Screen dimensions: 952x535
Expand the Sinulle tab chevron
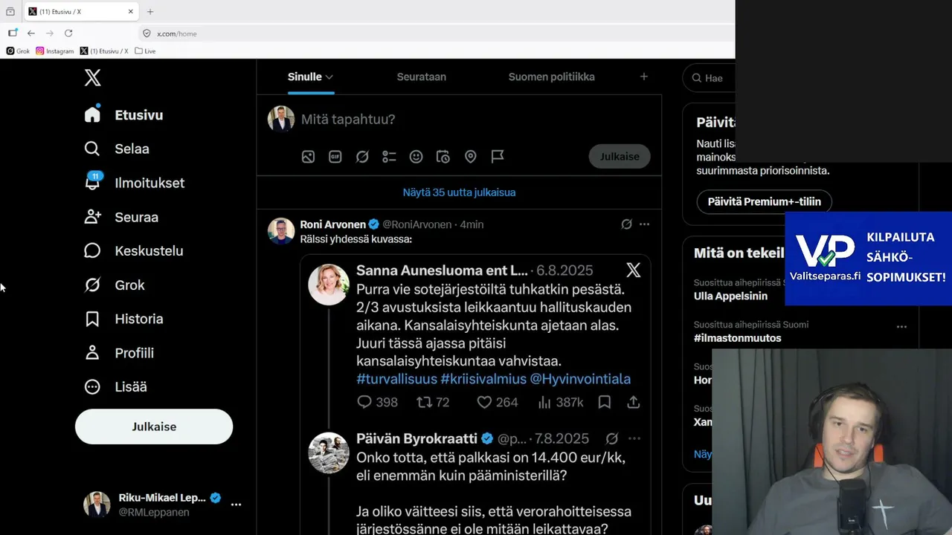coord(329,77)
